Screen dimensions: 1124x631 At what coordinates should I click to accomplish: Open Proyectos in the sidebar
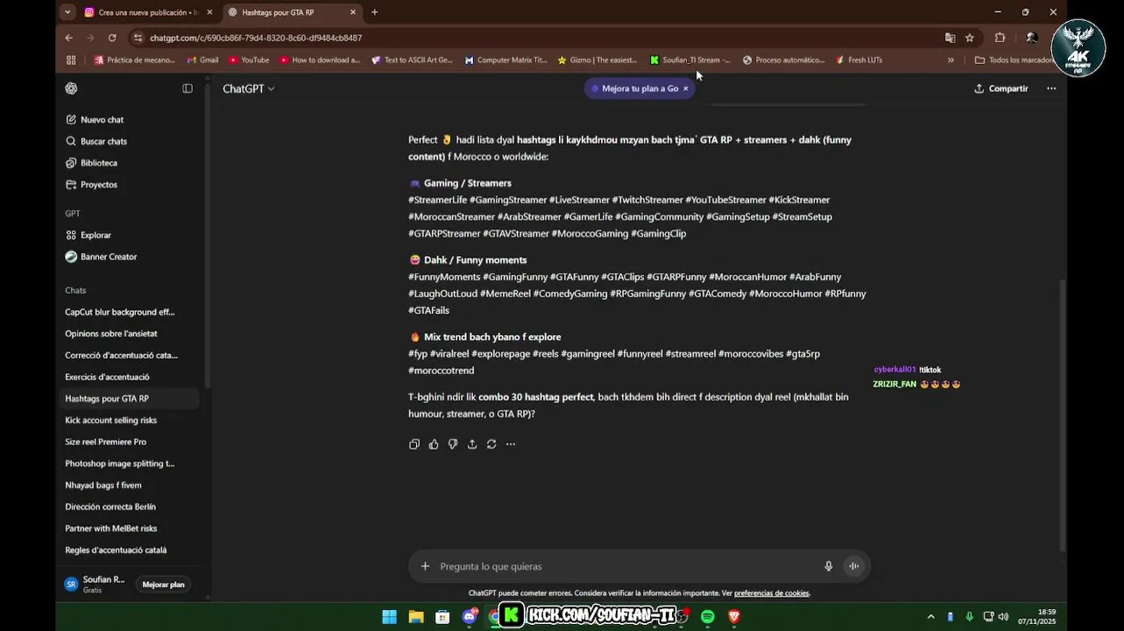(91, 185)
